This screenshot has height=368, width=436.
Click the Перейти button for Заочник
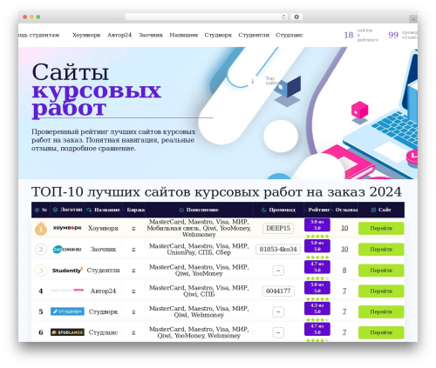[381, 250]
